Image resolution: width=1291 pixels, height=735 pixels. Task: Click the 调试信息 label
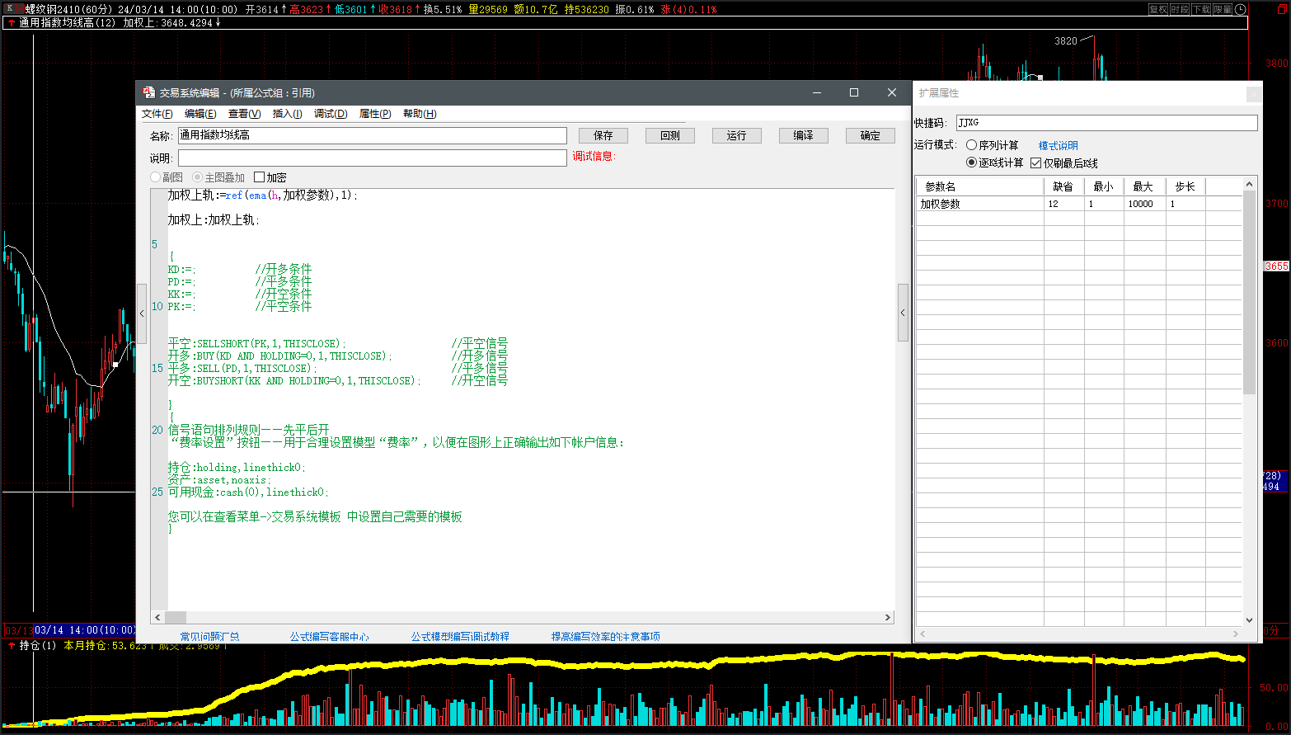[x=594, y=156]
